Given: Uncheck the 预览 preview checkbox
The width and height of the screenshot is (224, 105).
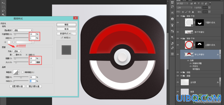Looking at the screenshot, I should click(62, 38).
